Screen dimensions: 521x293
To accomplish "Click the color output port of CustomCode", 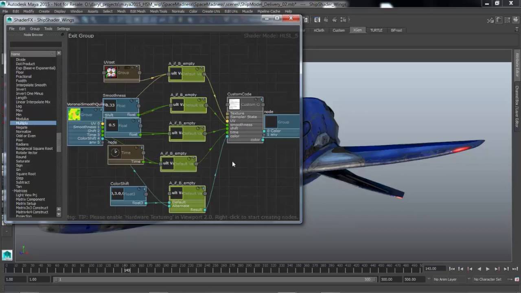I will 263,140.
